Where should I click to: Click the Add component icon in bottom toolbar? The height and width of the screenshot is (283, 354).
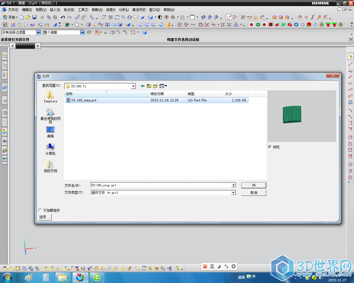45,268
